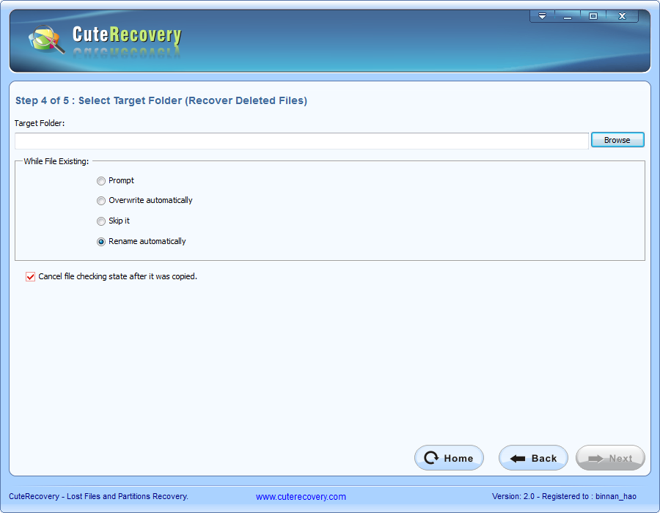The image size is (660, 513).
Task: Close the CuteRecovery window
Action: tap(622, 16)
